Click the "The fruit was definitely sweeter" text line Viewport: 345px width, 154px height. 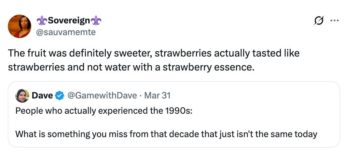tap(153, 53)
